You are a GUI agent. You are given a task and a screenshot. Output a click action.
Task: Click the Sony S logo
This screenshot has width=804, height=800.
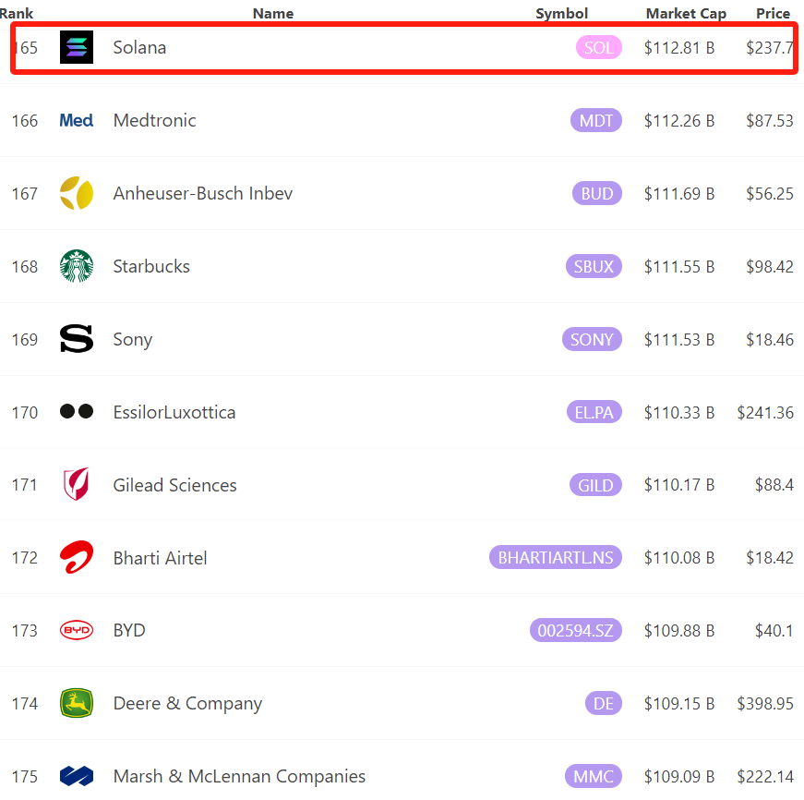coord(77,339)
